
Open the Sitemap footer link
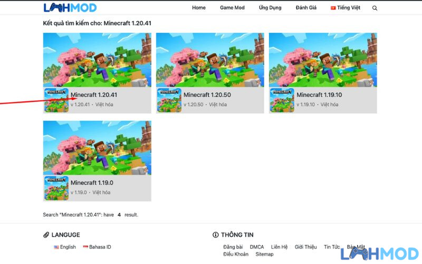click(264, 254)
